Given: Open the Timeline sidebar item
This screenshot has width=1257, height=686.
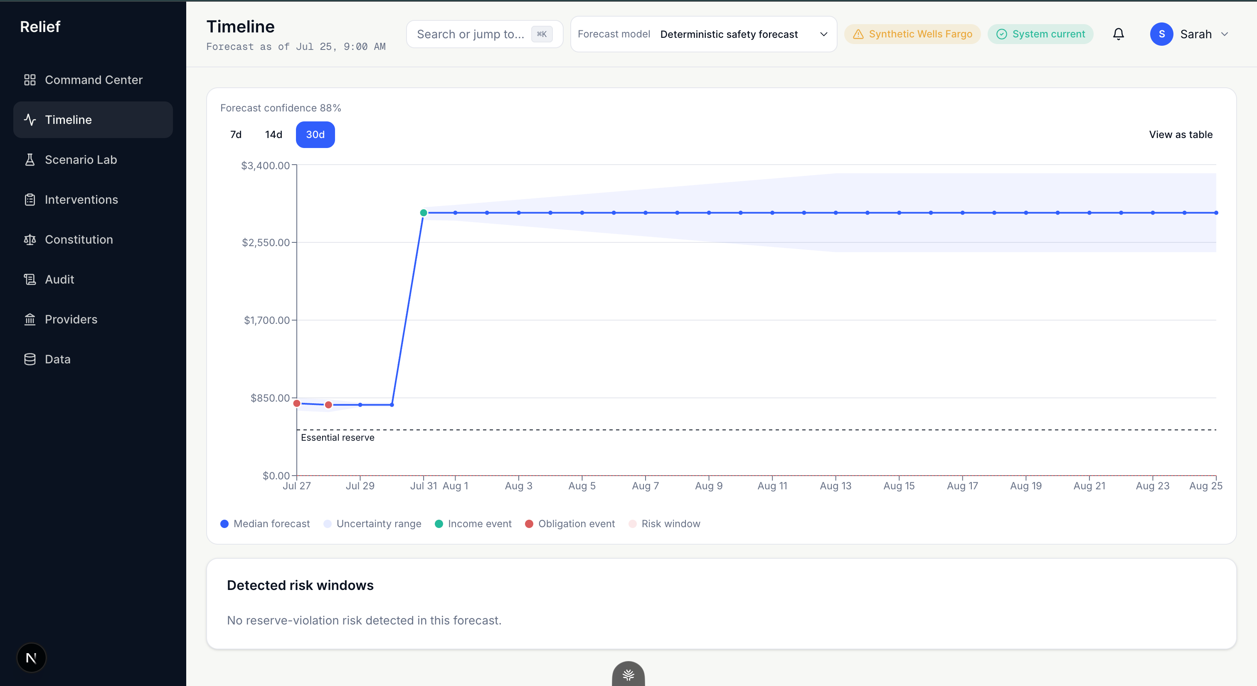Looking at the screenshot, I should [x=93, y=120].
